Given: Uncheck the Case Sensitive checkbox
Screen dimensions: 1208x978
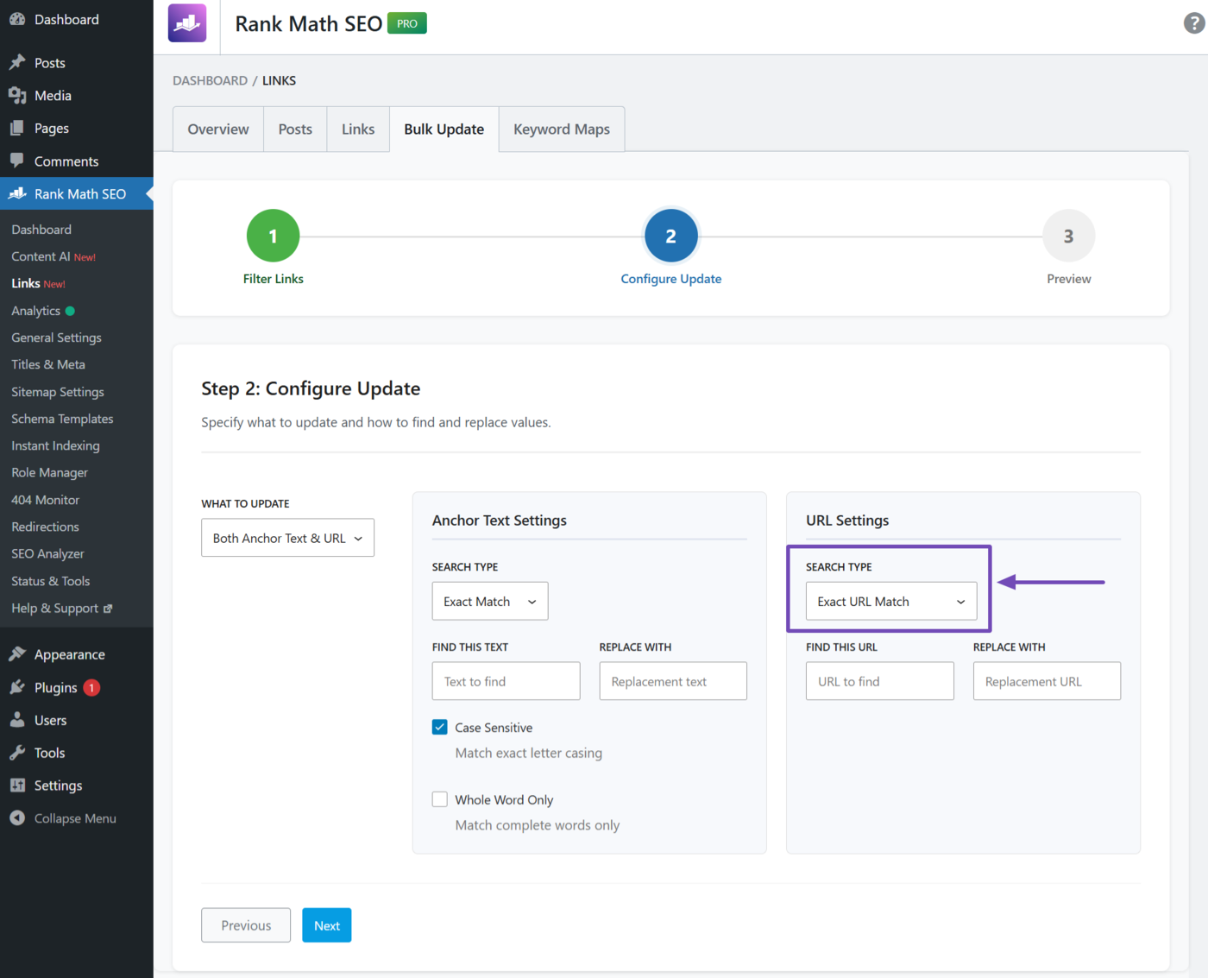Looking at the screenshot, I should pyautogui.click(x=440, y=727).
